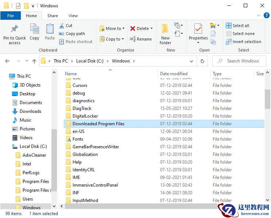Sort by Date modified column header

184,73
